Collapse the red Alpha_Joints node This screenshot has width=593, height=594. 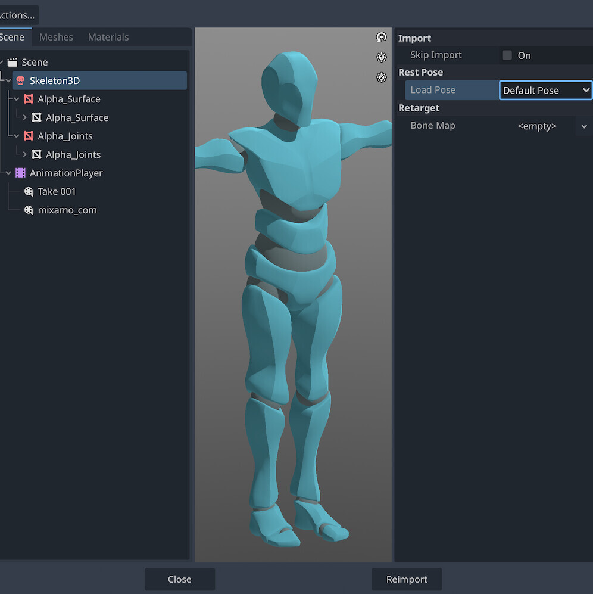click(16, 136)
